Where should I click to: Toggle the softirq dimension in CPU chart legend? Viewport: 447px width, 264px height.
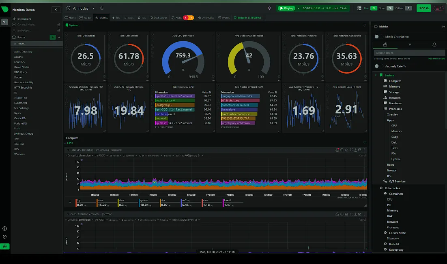[190, 203]
